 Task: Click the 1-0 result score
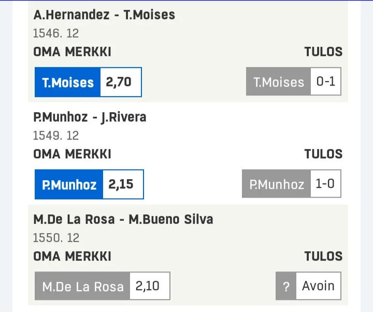click(x=325, y=184)
